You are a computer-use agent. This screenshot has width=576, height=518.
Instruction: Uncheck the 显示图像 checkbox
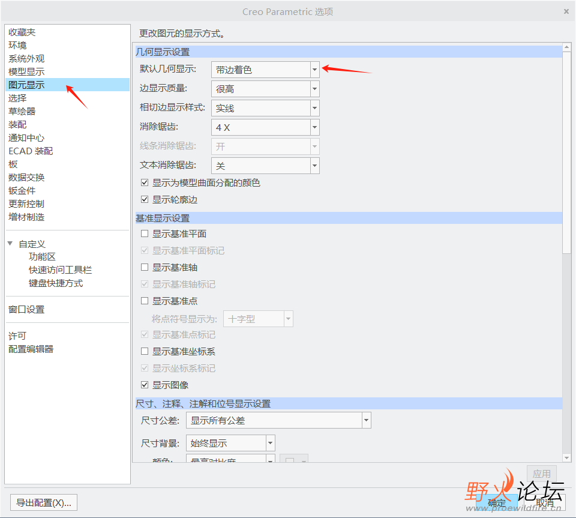(145, 385)
